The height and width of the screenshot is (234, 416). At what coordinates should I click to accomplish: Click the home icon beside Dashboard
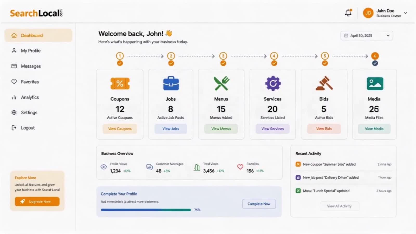point(14,35)
